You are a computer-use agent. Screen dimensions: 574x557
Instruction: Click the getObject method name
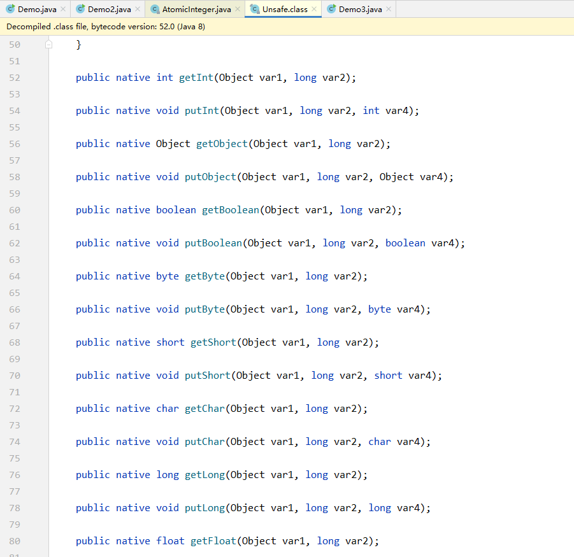point(222,144)
